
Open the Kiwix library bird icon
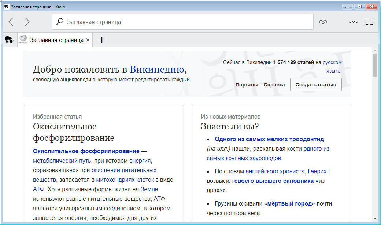click(9, 40)
